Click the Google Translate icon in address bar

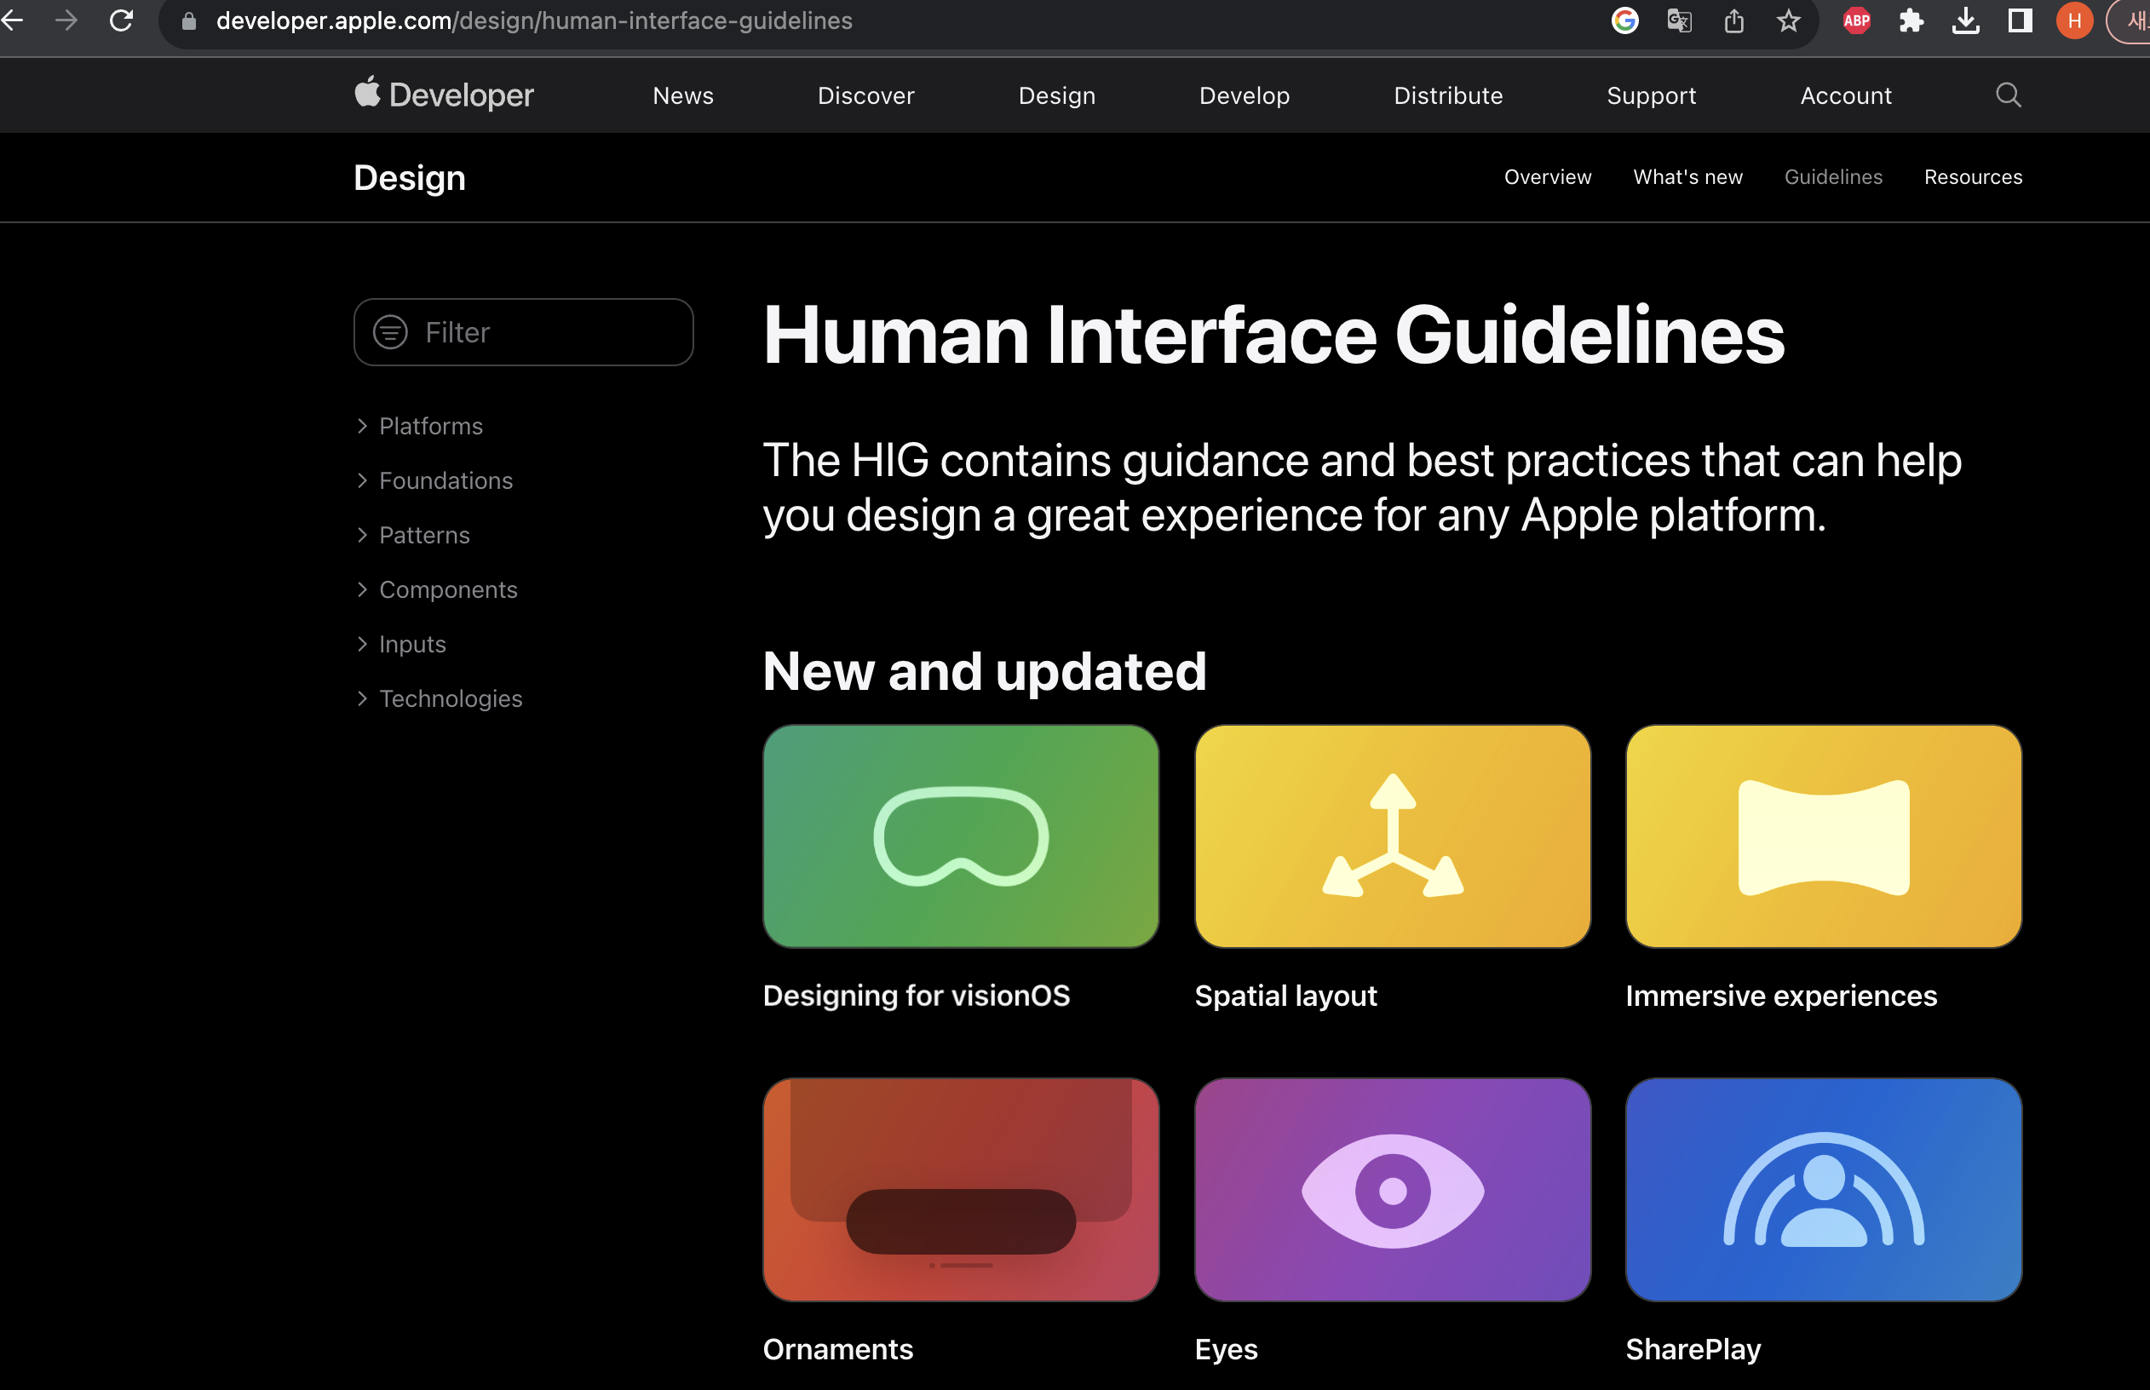click(x=1679, y=20)
